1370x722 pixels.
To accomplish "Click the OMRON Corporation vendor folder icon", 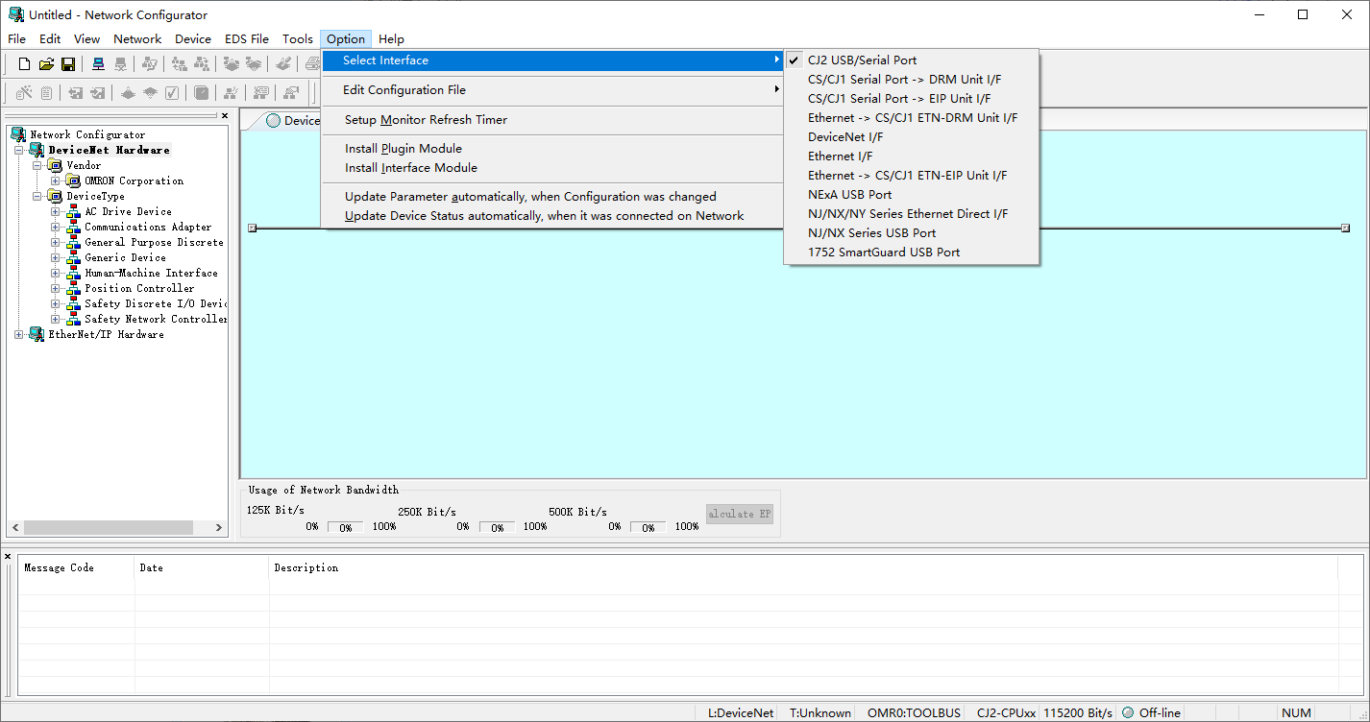I will pos(74,180).
